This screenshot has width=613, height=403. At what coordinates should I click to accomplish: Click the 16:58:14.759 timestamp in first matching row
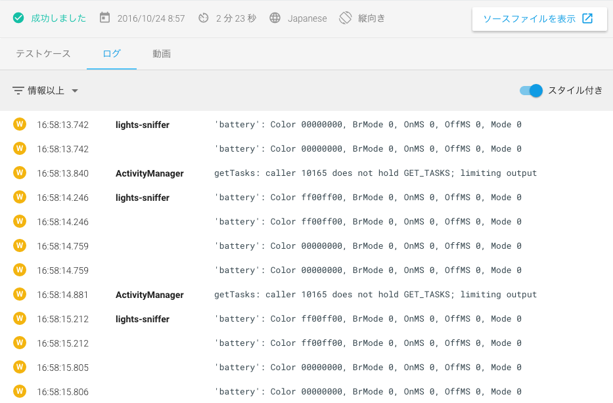click(63, 246)
